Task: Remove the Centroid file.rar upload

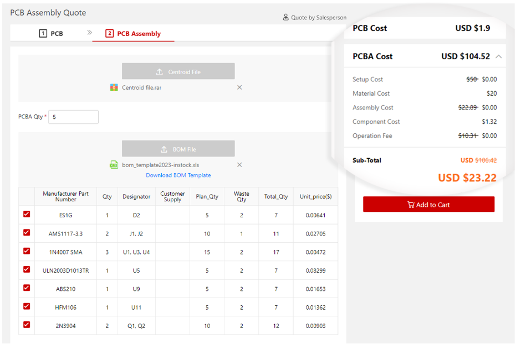Action: click(239, 87)
